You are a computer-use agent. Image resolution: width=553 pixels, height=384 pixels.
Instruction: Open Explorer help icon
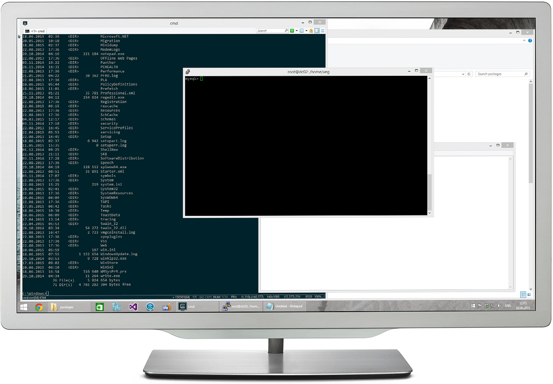[530, 40]
